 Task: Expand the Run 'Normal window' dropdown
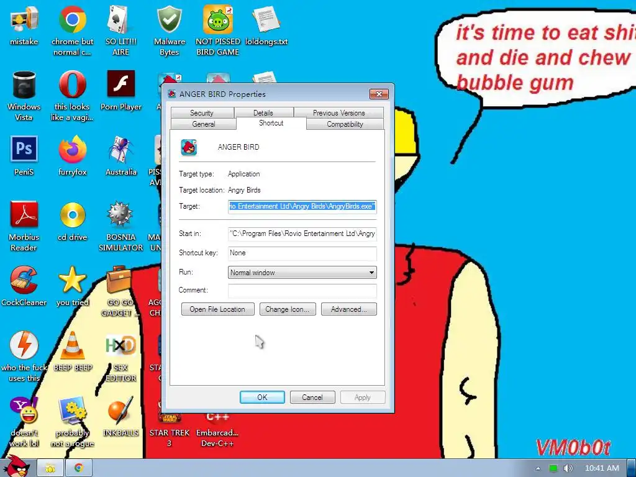(x=302, y=273)
